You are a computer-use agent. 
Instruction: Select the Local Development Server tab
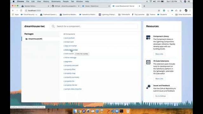pos(126,6)
